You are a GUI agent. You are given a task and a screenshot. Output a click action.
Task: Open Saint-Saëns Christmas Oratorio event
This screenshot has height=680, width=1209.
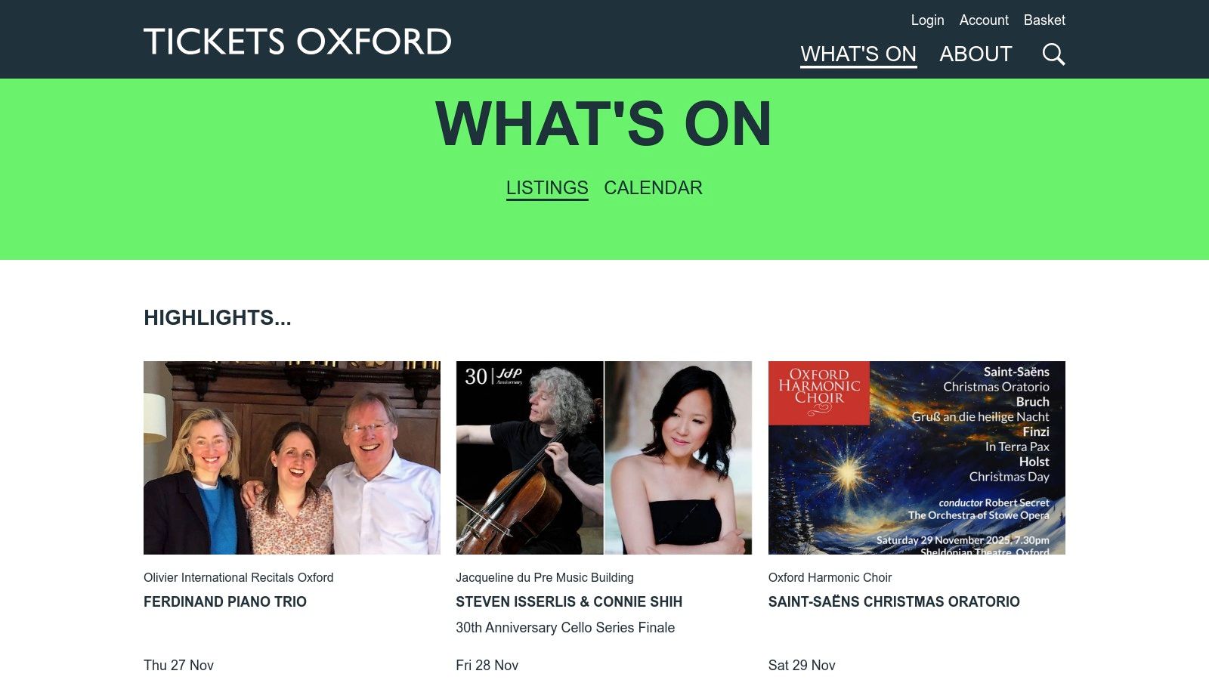(x=893, y=602)
